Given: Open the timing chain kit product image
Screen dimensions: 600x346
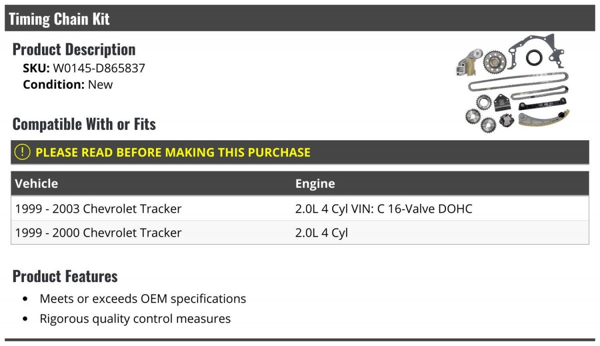Looking at the screenshot, I should pyautogui.click(x=512, y=83).
